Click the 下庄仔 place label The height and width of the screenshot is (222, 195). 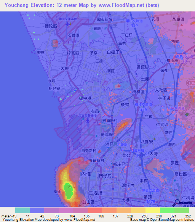click(x=127, y=35)
